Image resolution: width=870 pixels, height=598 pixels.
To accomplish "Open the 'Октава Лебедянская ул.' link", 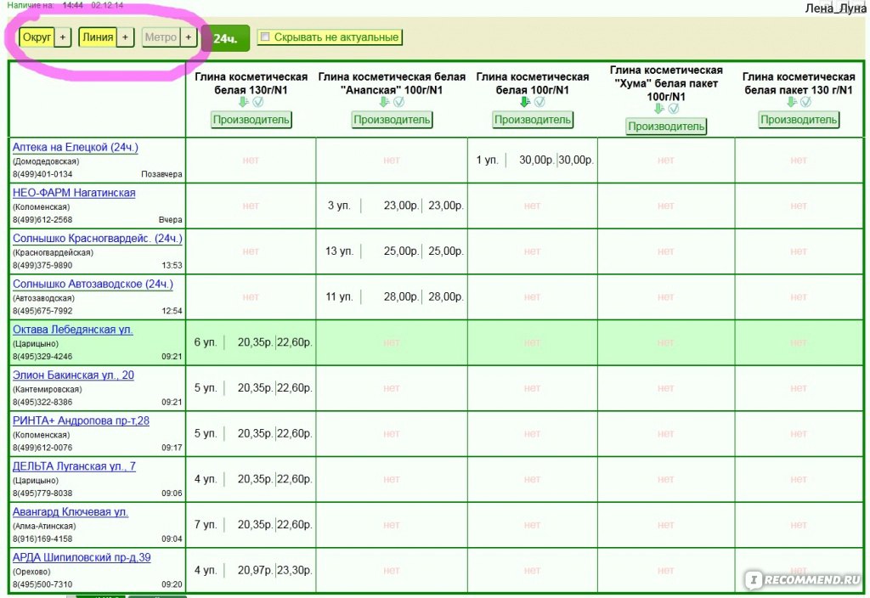I will pyautogui.click(x=73, y=329).
